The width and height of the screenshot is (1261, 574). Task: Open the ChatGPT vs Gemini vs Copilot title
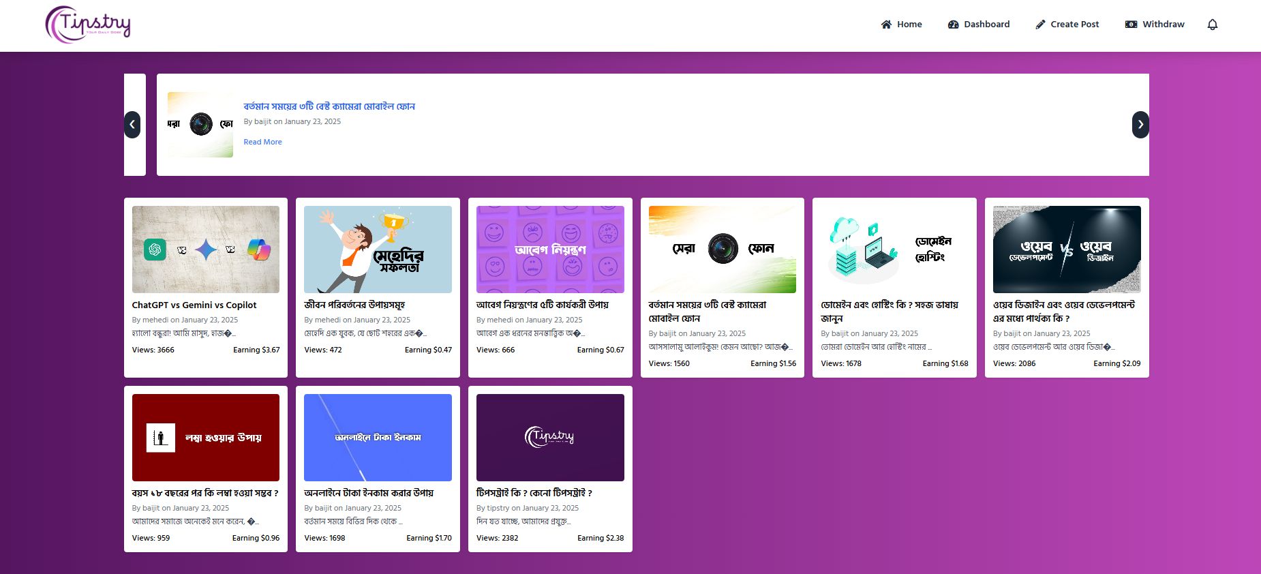tap(194, 305)
